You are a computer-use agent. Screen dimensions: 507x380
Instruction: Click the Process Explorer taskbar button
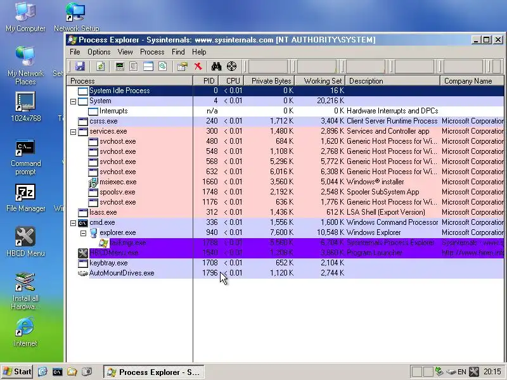(154, 372)
